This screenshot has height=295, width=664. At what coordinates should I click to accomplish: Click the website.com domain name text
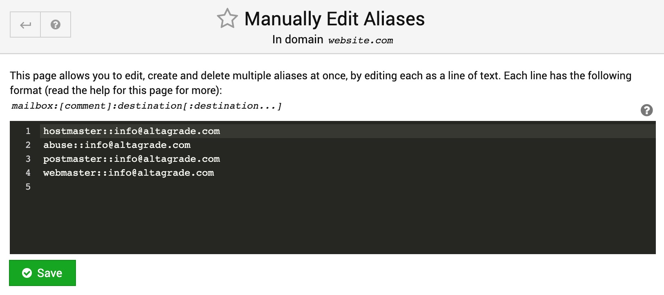coord(361,40)
